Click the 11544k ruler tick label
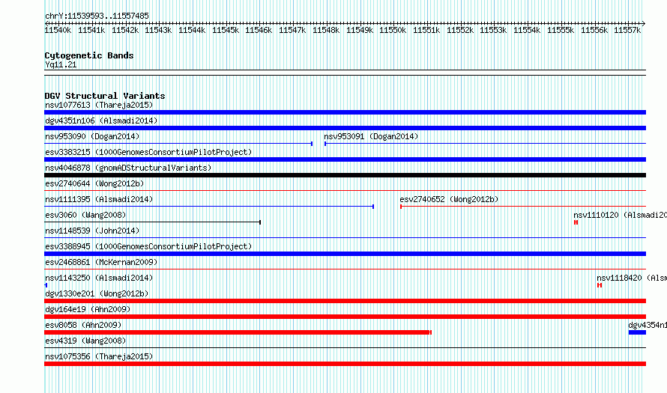This screenshot has width=667, height=393. (x=192, y=30)
